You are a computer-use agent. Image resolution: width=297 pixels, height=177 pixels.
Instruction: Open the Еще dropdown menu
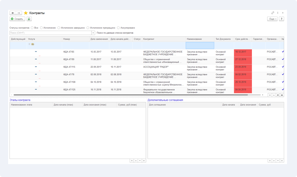point(272,19)
